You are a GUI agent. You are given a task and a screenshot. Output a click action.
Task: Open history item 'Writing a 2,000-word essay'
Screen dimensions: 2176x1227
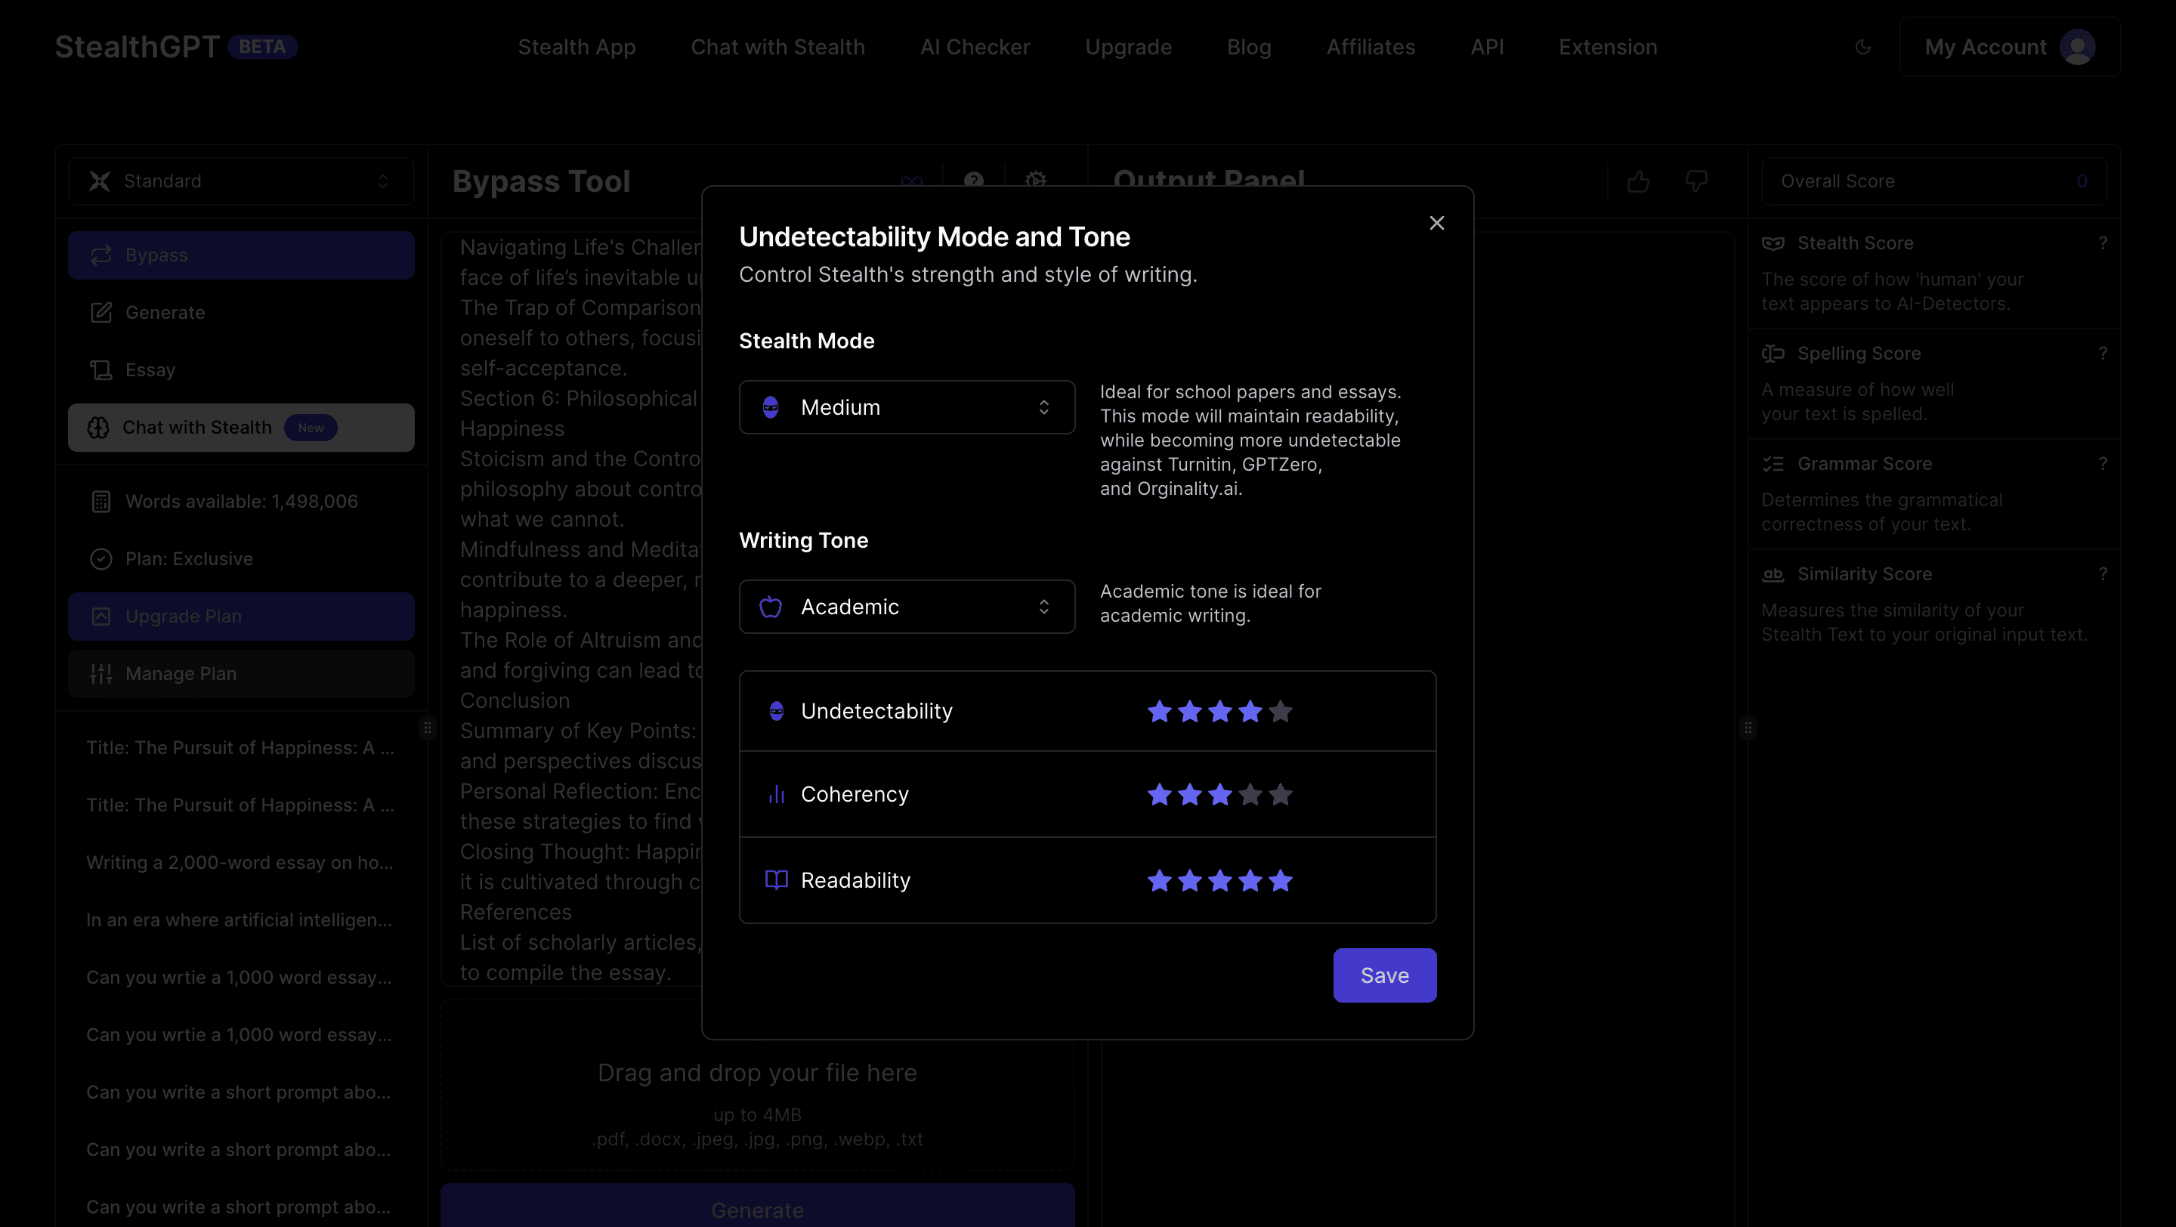point(239,862)
